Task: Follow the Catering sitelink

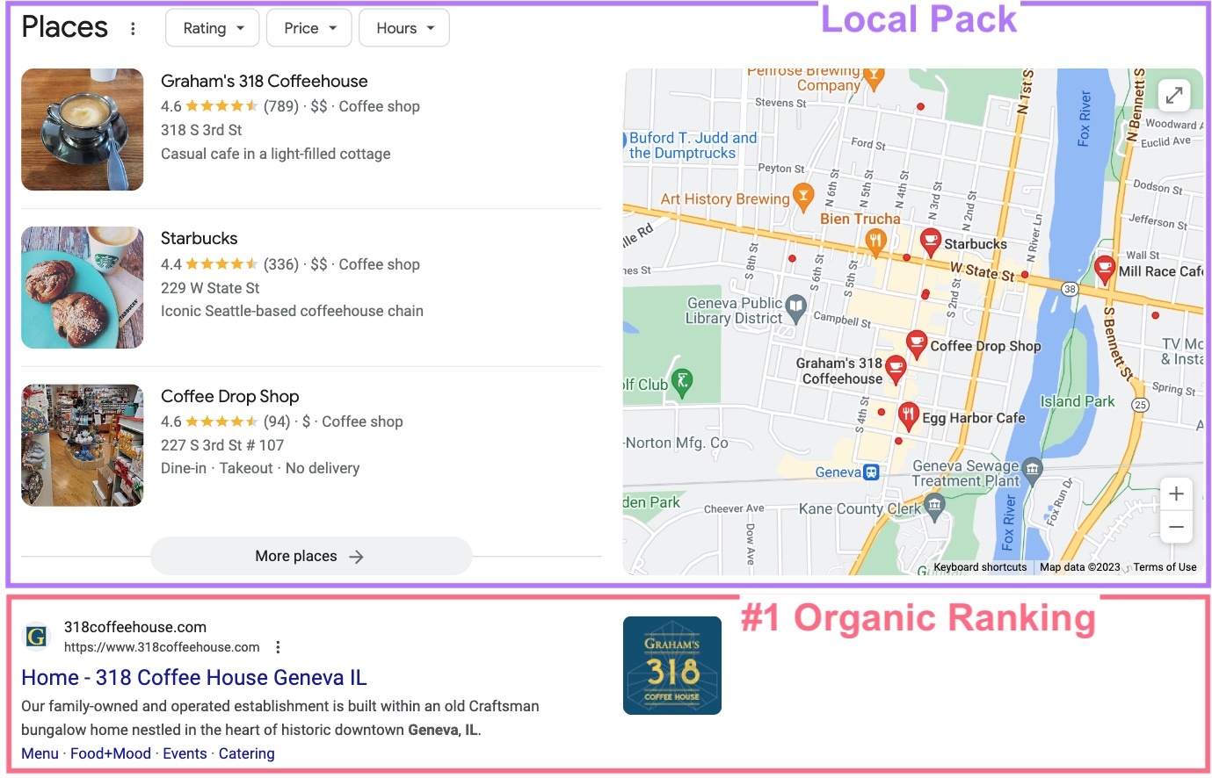Action: pos(246,753)
